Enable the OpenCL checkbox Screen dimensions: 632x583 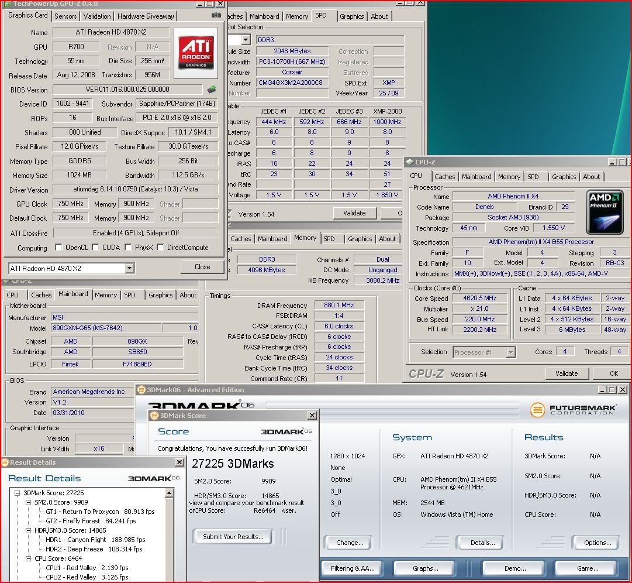(x=58, y=248)
